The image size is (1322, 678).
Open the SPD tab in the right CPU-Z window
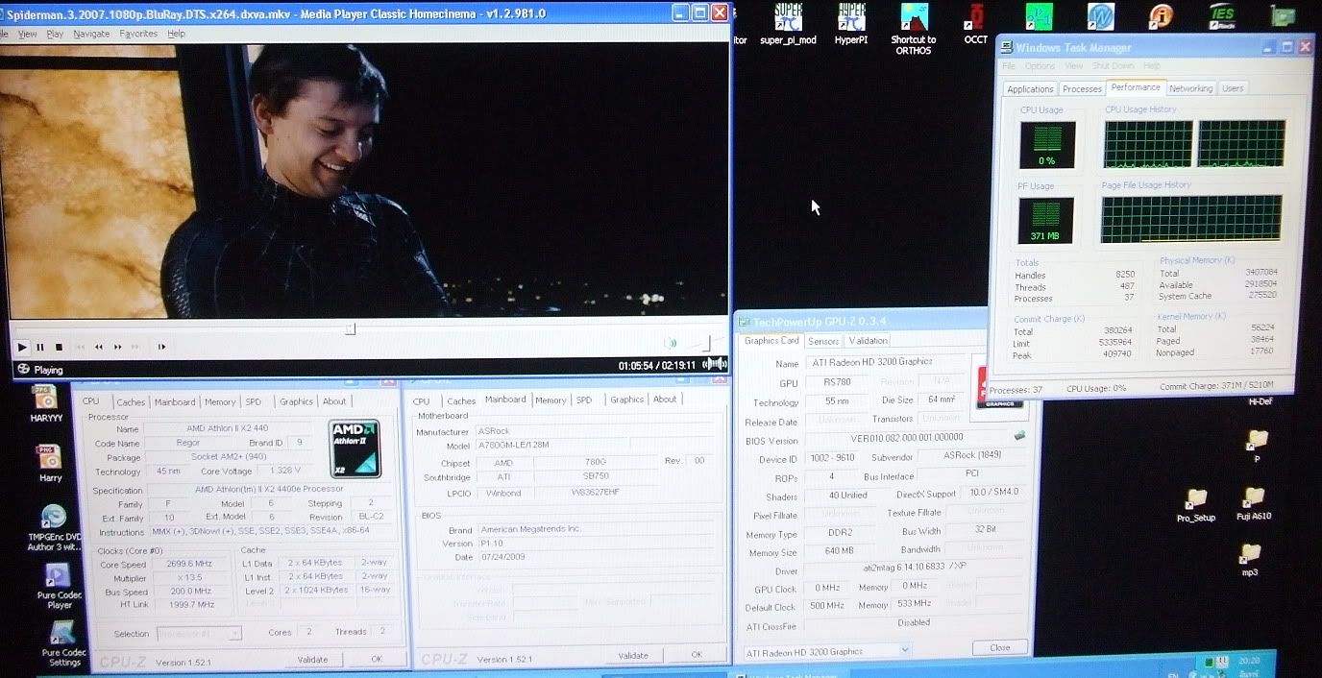point(584,400)
